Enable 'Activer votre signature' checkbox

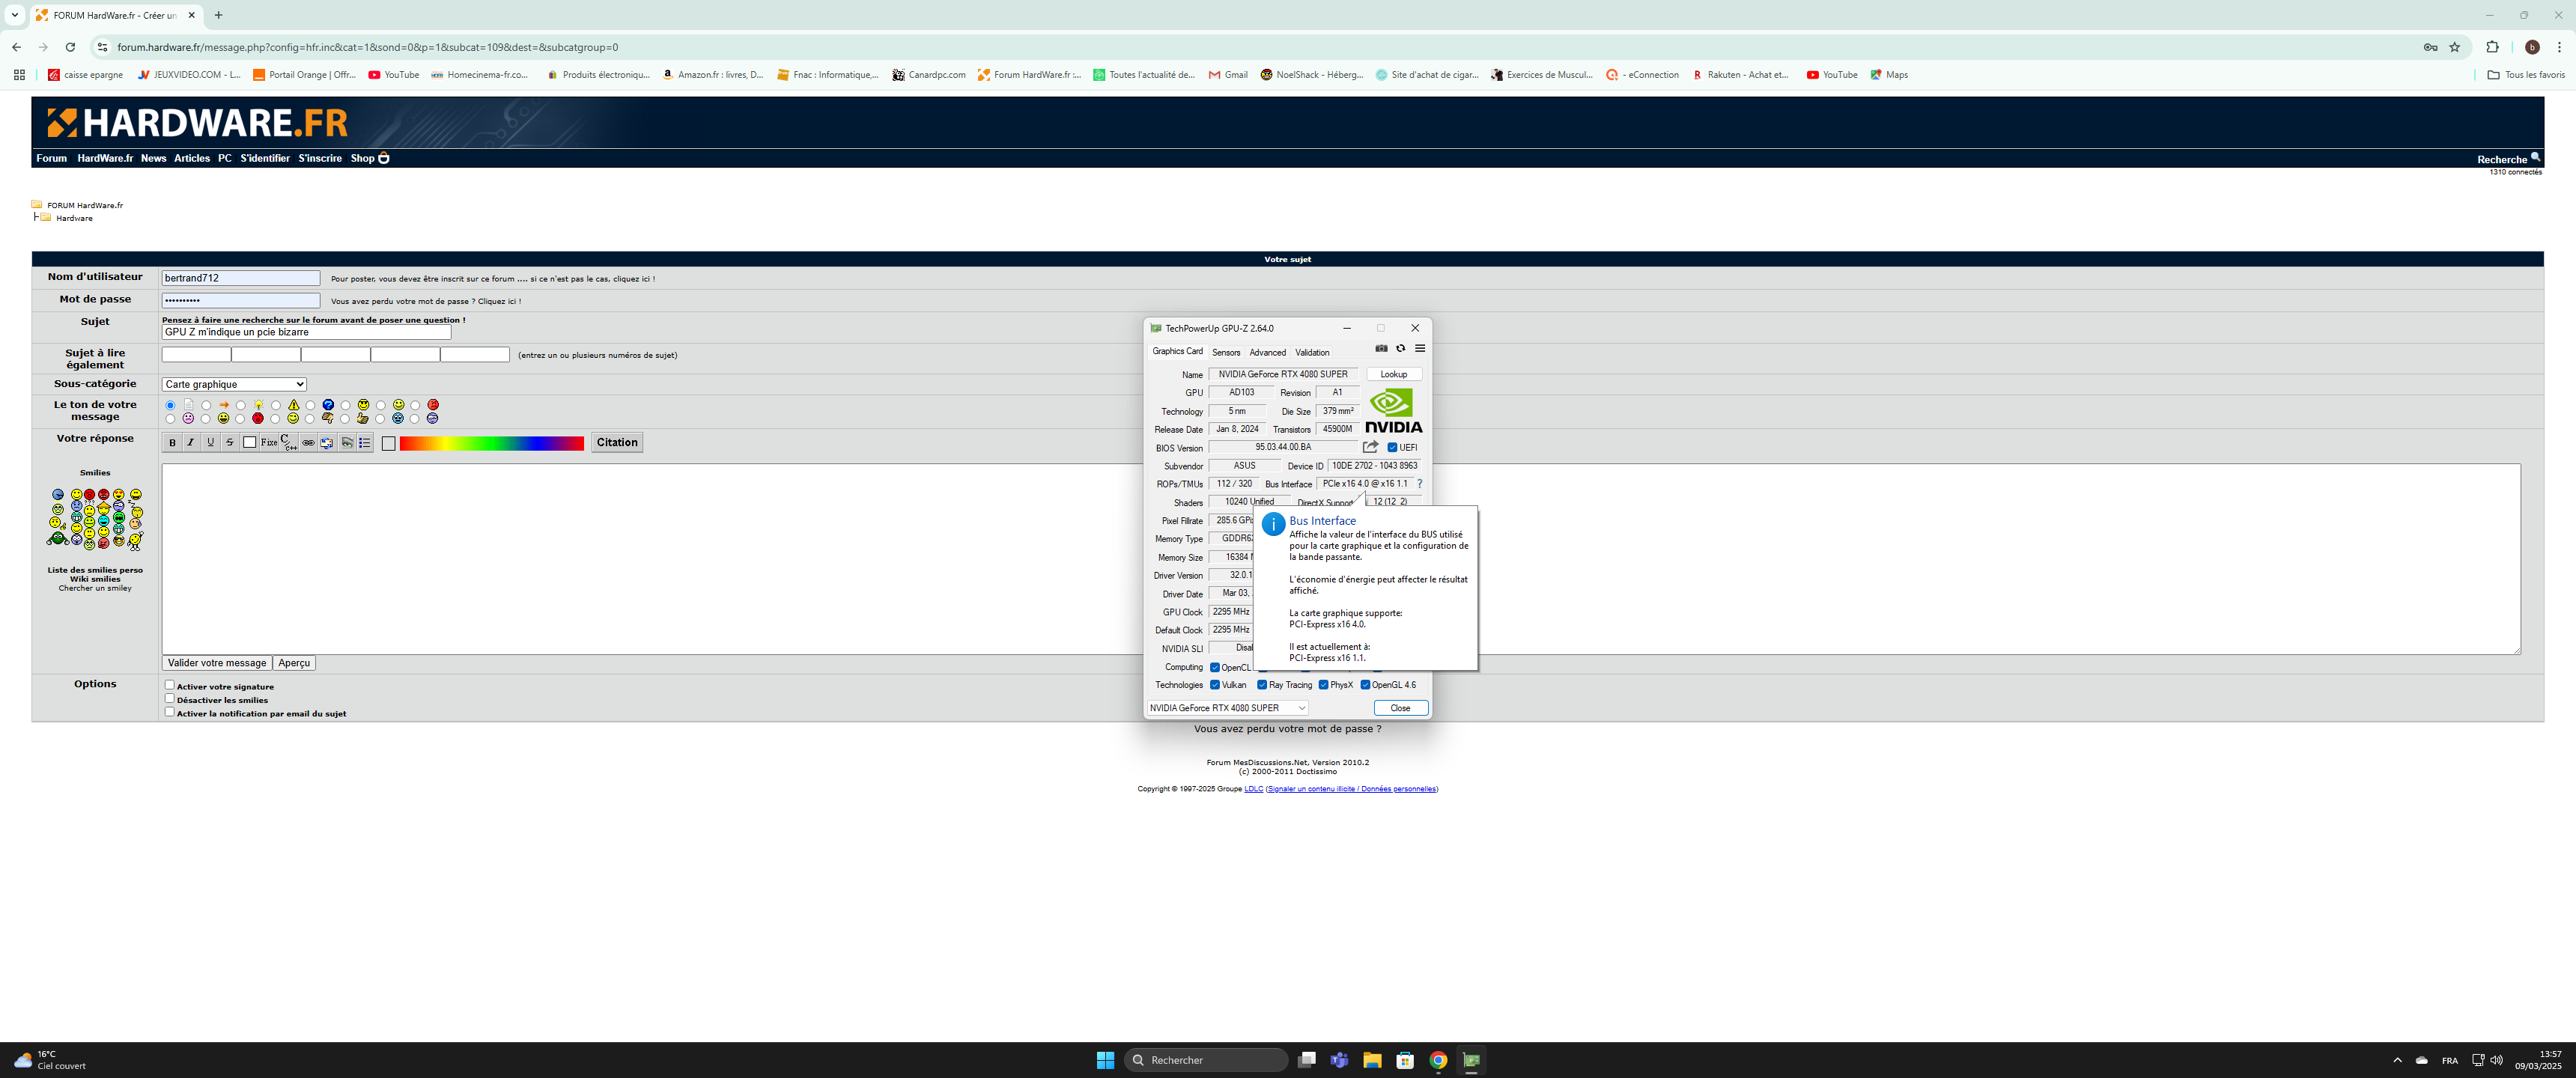[169, 685]
